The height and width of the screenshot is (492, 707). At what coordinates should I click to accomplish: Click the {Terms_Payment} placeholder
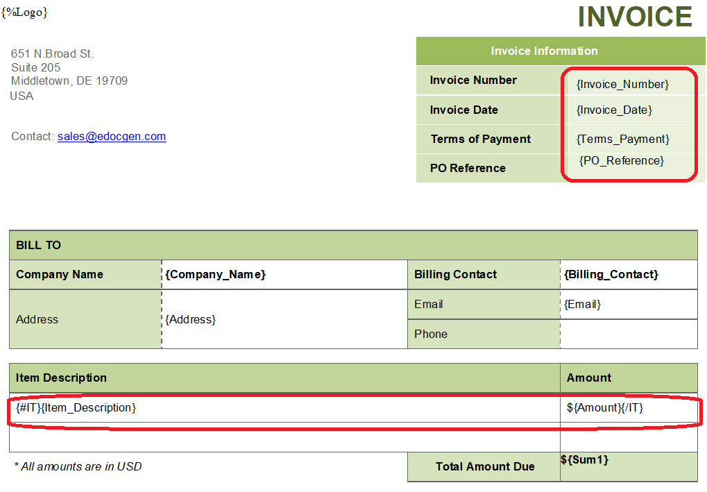pos(622,139)
